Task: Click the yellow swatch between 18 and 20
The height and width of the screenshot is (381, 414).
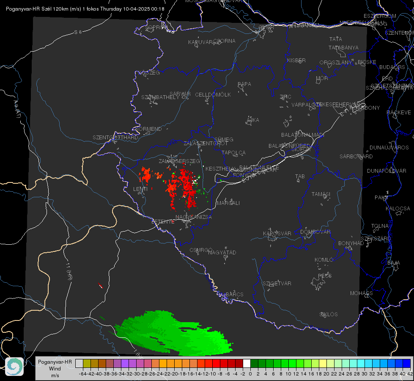Action: click(323, 363)
